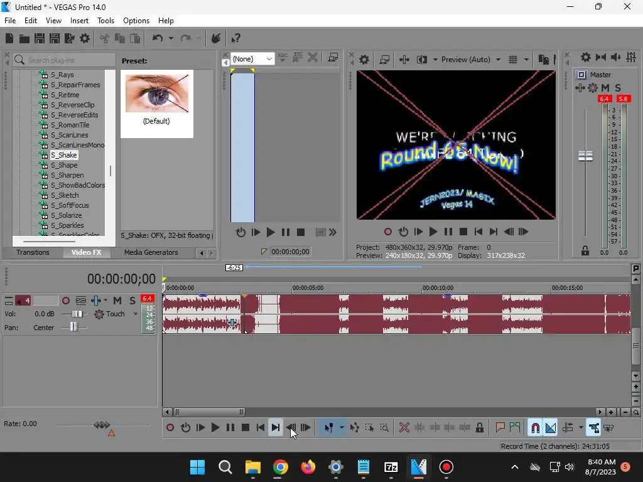The height and width of the screenshot is (482, 643).
Task: Open Project Properties gear in main toolbar
Action: [x=85, y=38]
